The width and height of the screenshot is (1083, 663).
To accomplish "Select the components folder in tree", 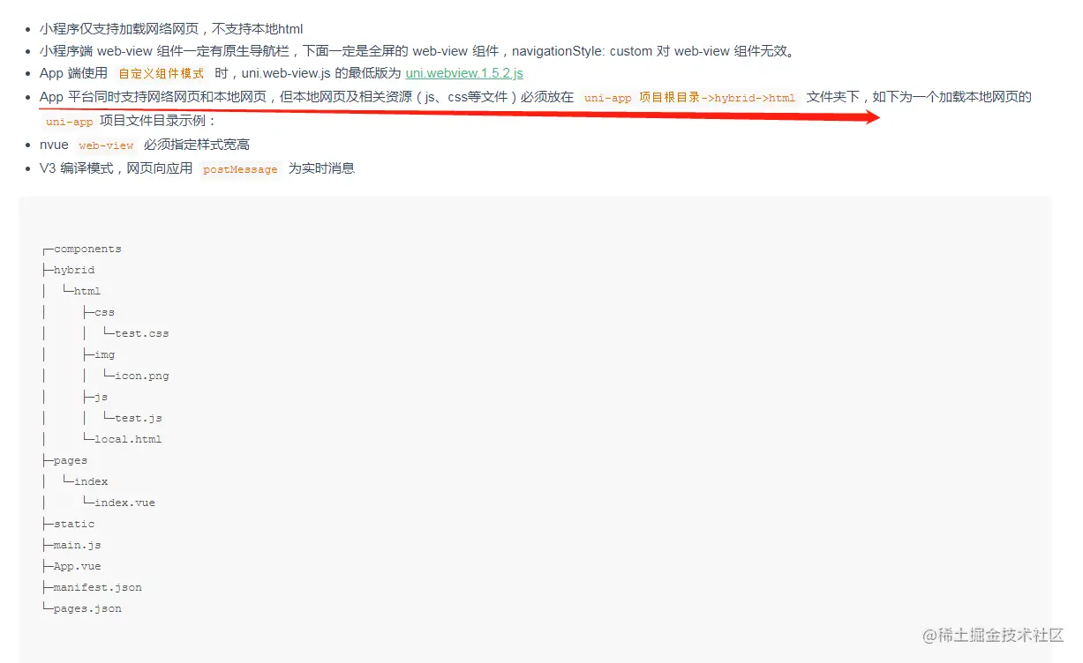I will pyautogui.click(x=87, y=249).
